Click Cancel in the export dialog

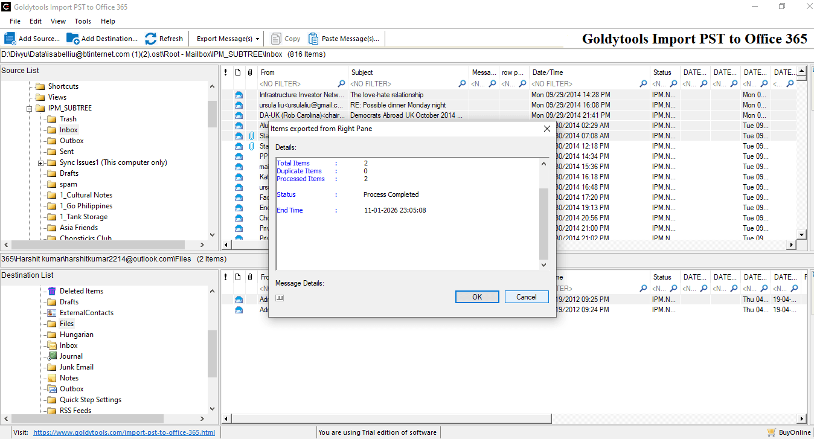coord(527,296)
